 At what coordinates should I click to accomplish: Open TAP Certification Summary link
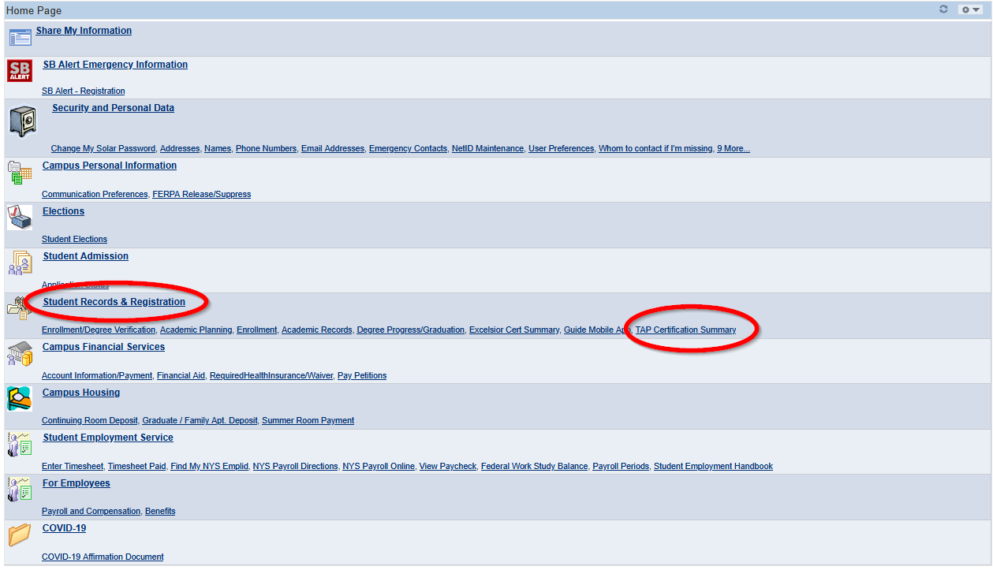685,330
